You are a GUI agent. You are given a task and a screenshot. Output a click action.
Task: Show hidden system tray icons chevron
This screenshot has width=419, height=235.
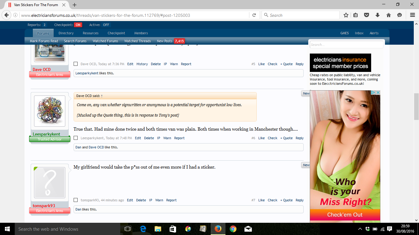pos(360,229)
